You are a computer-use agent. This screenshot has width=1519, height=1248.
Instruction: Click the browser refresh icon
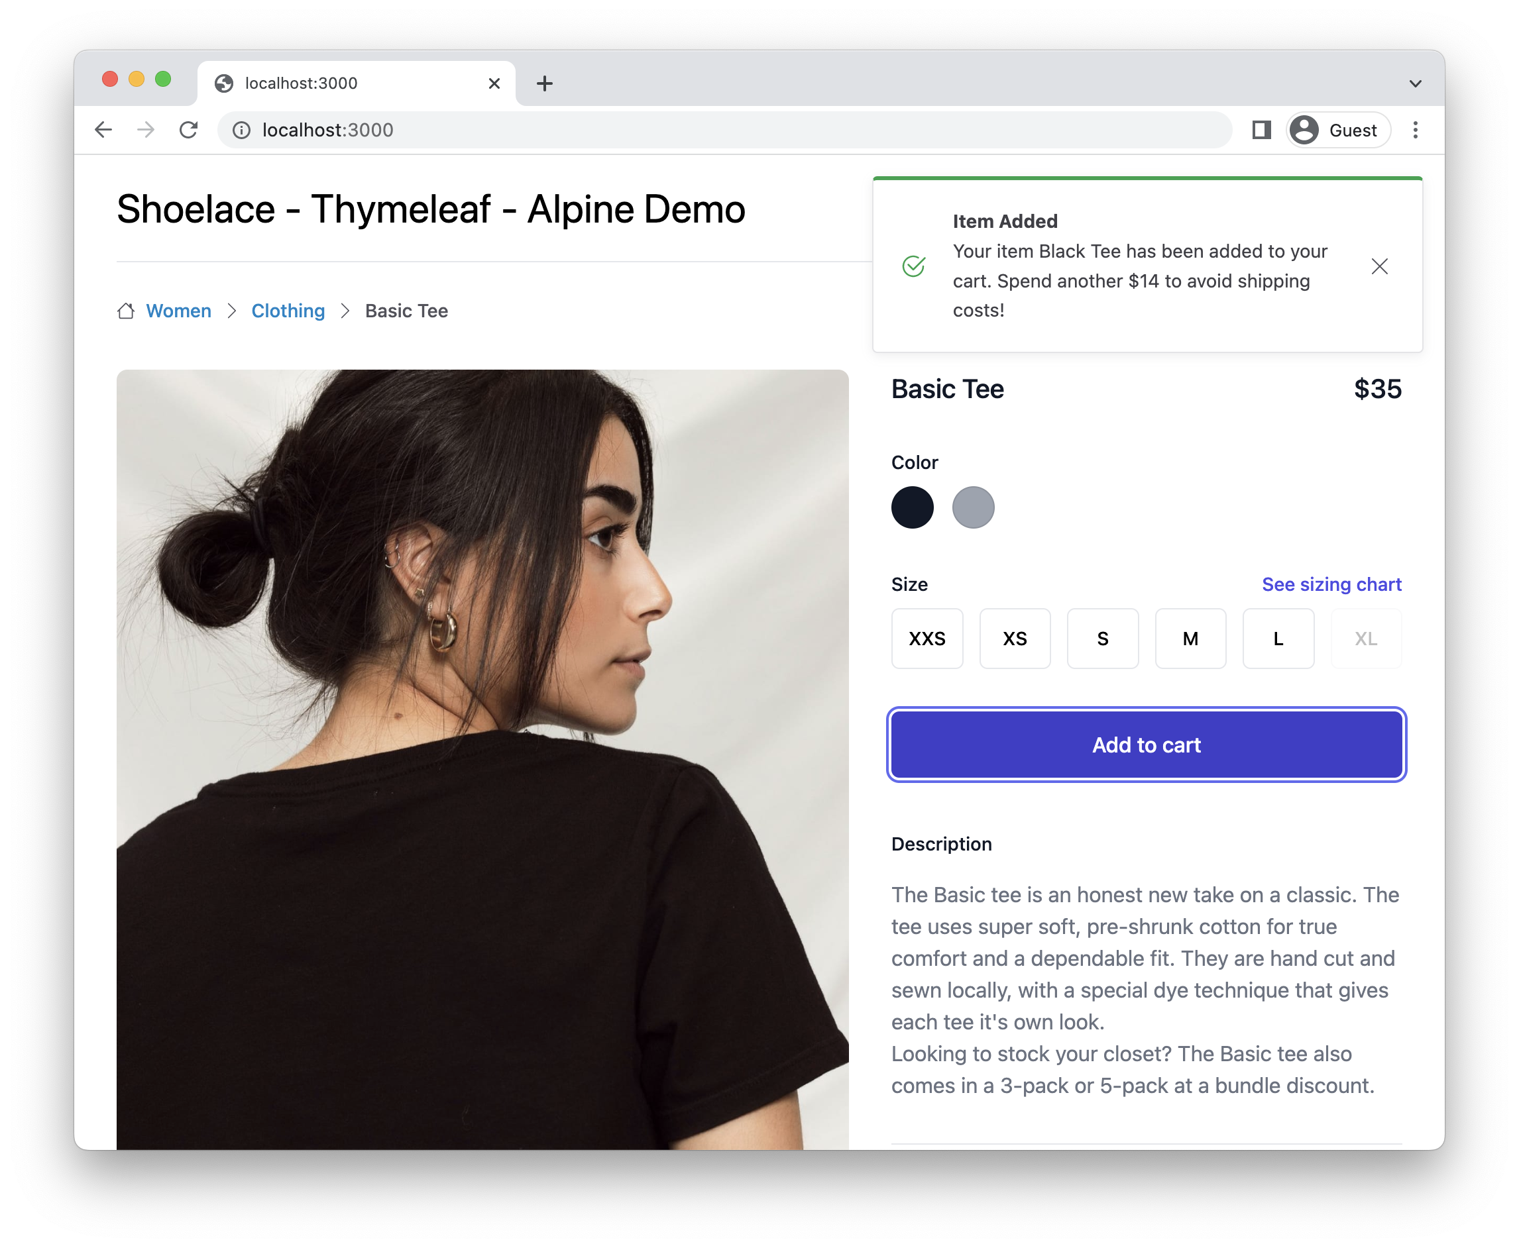[x=190, y=130]
